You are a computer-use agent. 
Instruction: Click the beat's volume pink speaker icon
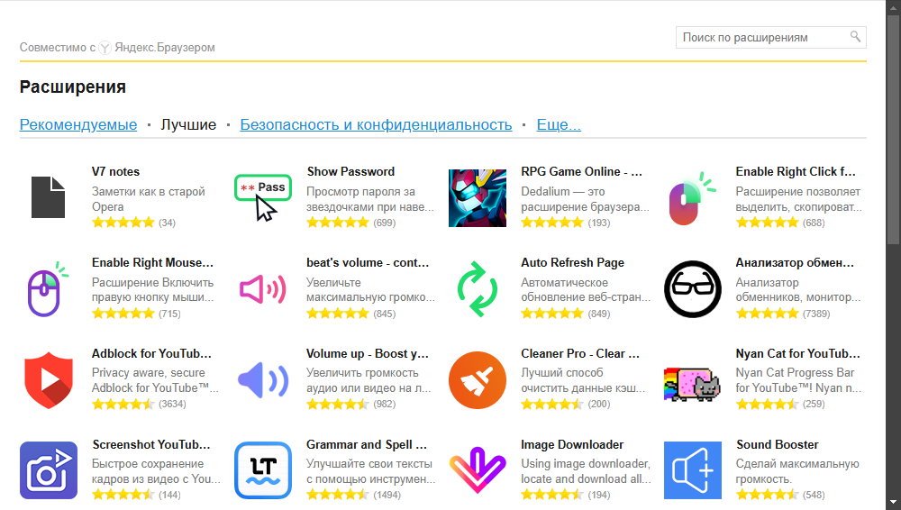[x=263, y=288]
